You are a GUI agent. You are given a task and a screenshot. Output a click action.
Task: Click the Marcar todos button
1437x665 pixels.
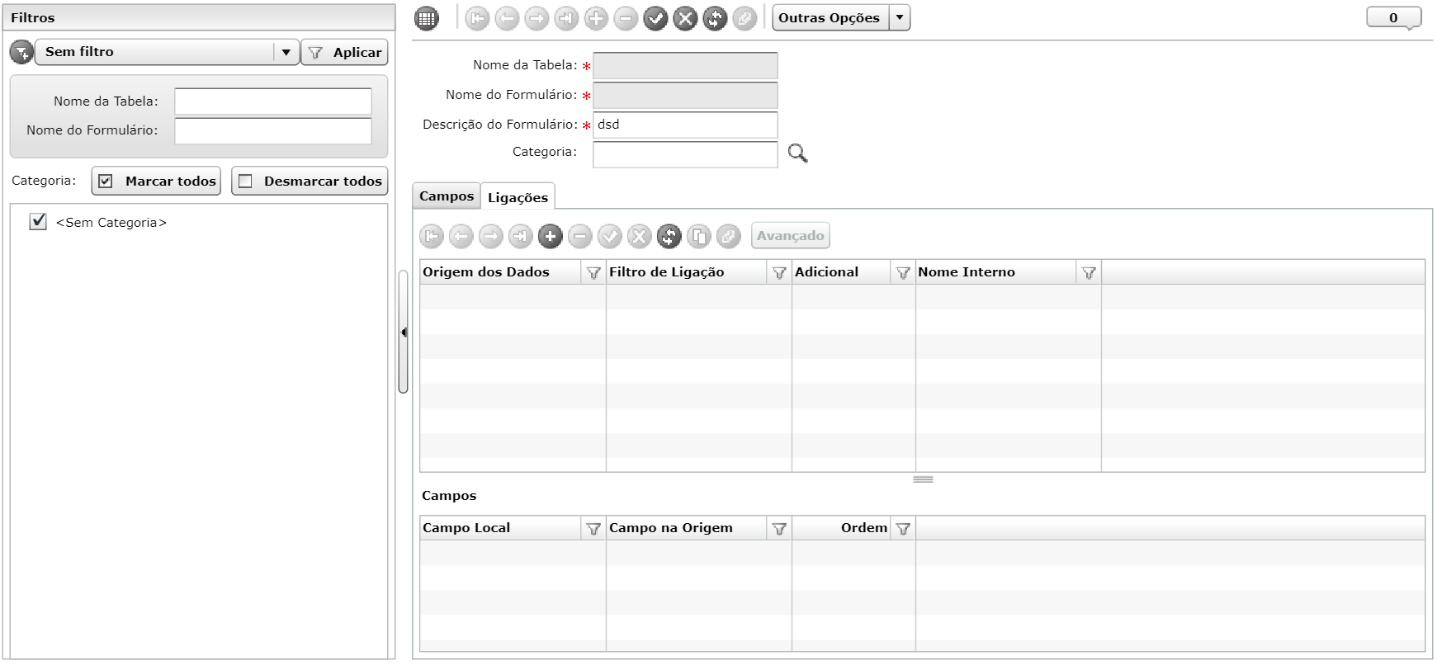157,182
